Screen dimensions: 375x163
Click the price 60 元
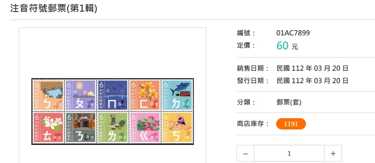coord(287,46)
